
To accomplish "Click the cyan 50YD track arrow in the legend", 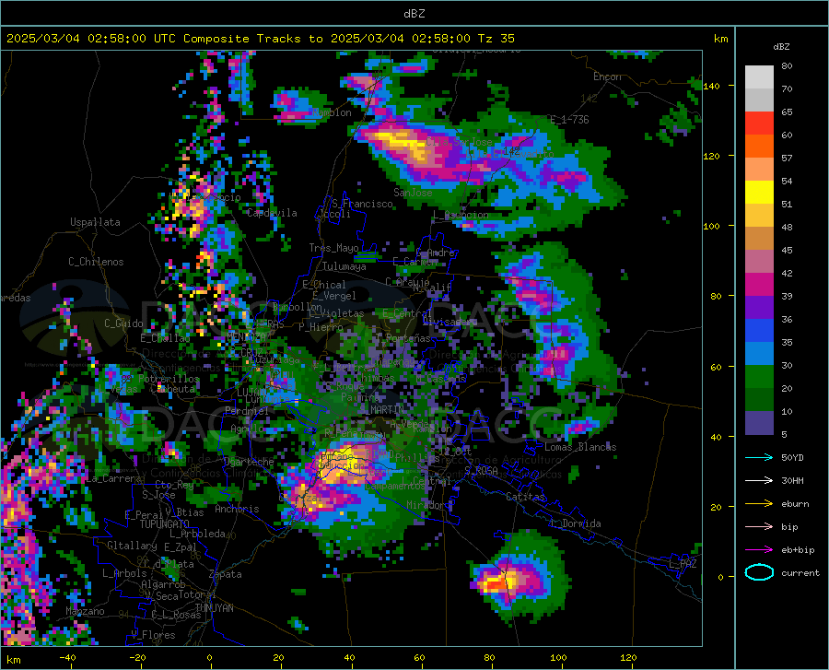I will [x=759, y=457].
